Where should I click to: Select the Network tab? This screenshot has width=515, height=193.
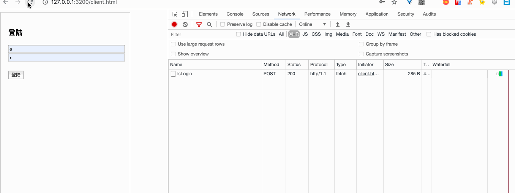coord(287,14)
